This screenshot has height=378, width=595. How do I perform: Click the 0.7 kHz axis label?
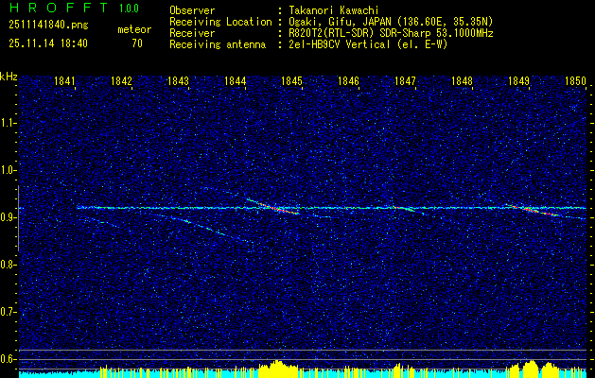pyautogui.click(x=8, y=312)
